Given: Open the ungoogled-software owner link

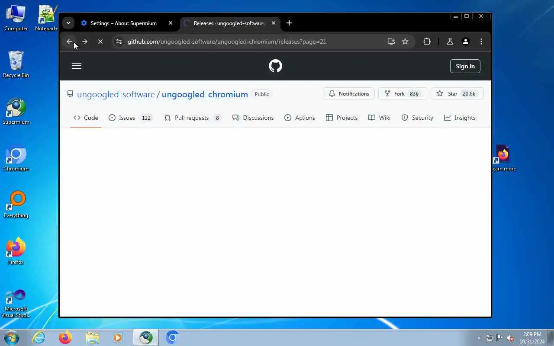Looking at the screenshot, I should [x=116, y=94].
